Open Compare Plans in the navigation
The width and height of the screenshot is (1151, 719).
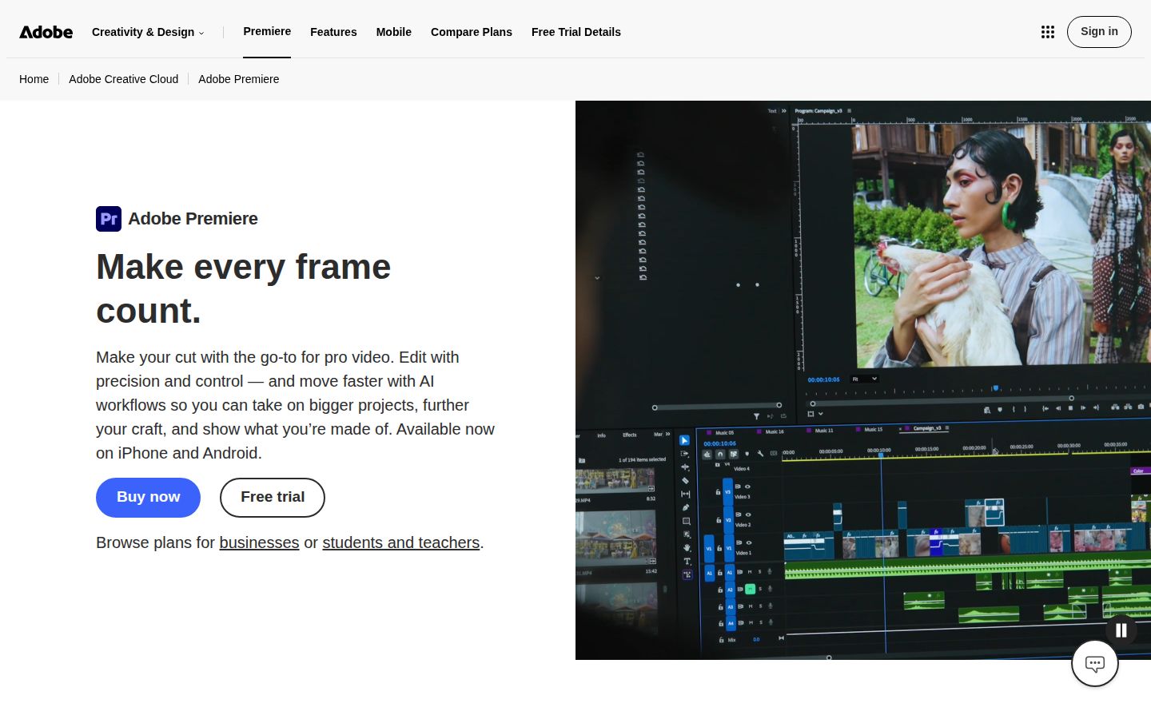pyautogui.click(x=472, y=32)
